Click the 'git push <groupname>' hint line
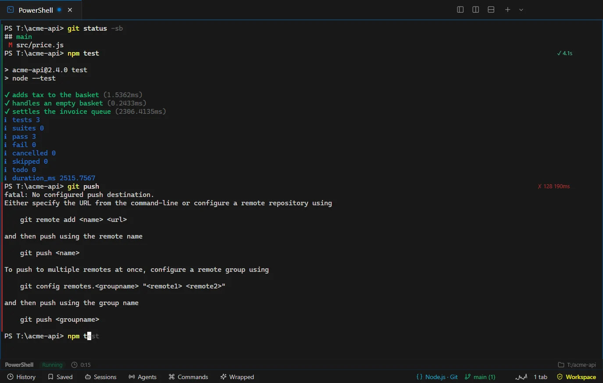Viewport: 603px width, 383px height. (x=60, y=320)
